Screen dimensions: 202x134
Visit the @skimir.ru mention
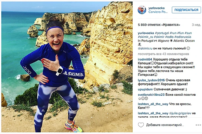pos(145,49)
